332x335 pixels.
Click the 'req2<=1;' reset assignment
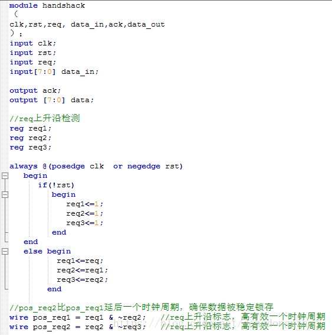[x=85, y=213]
